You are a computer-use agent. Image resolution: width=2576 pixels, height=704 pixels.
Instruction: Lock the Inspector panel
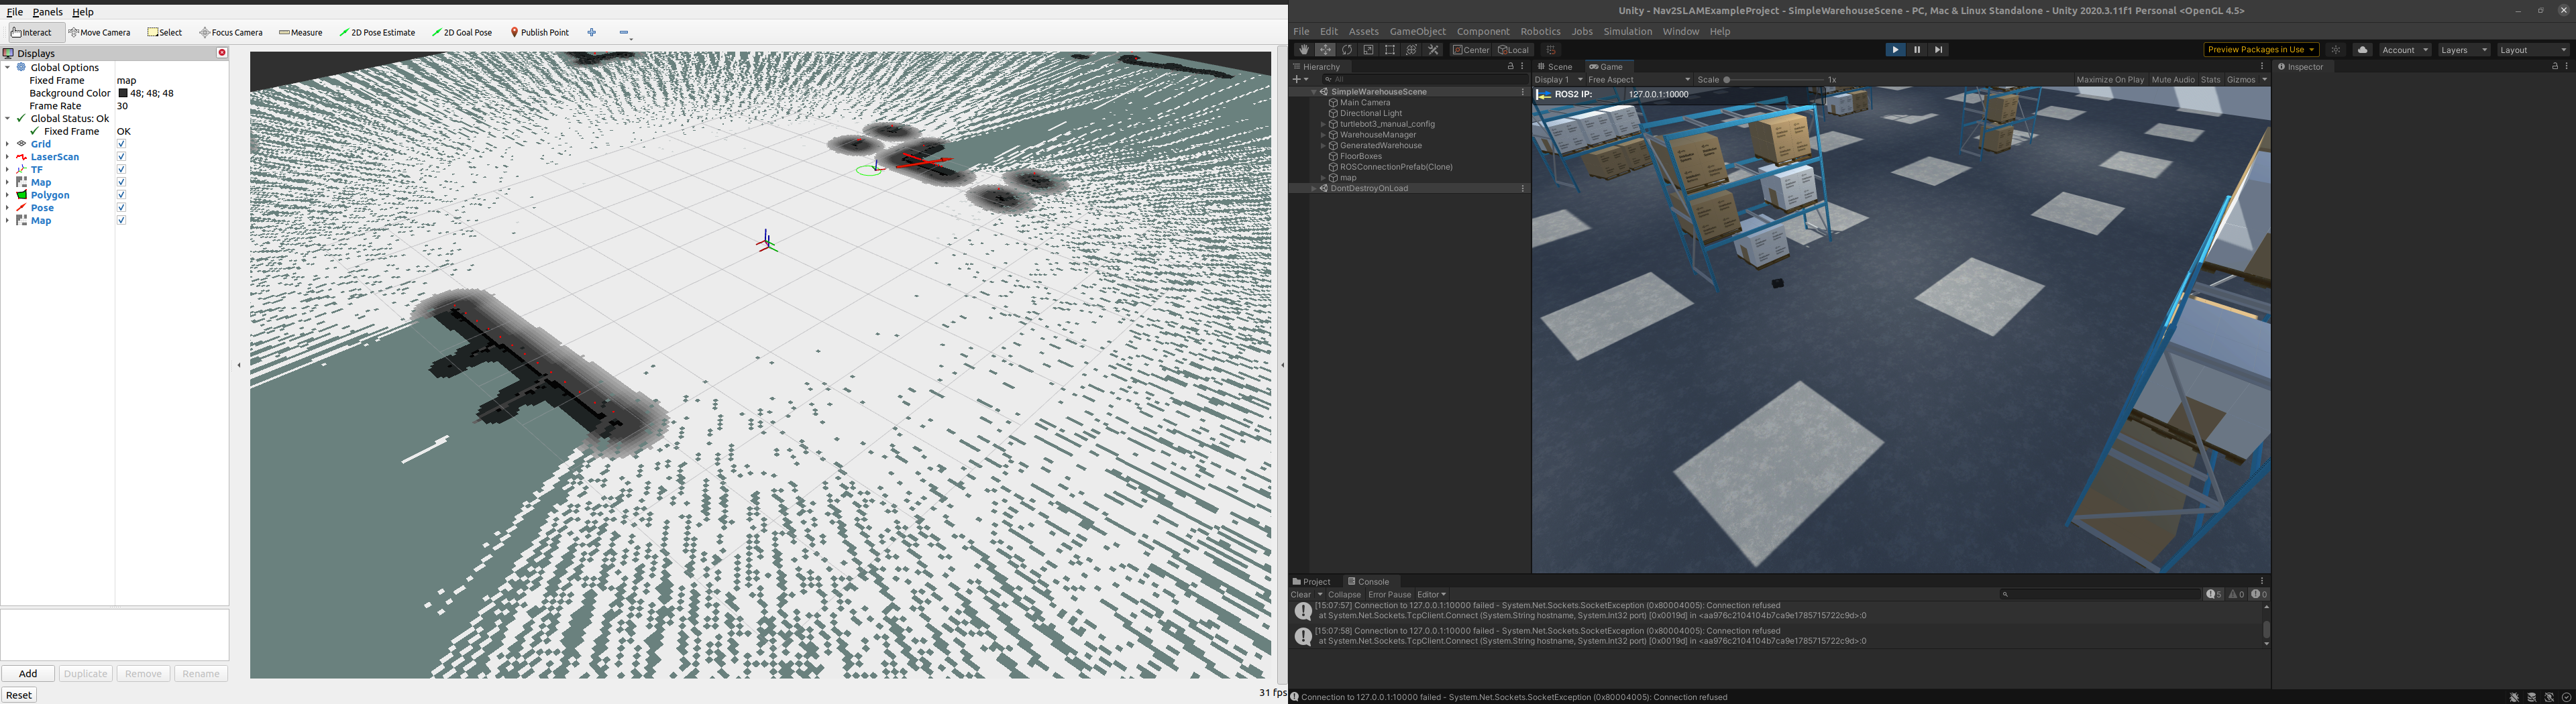pos(2554,66)
